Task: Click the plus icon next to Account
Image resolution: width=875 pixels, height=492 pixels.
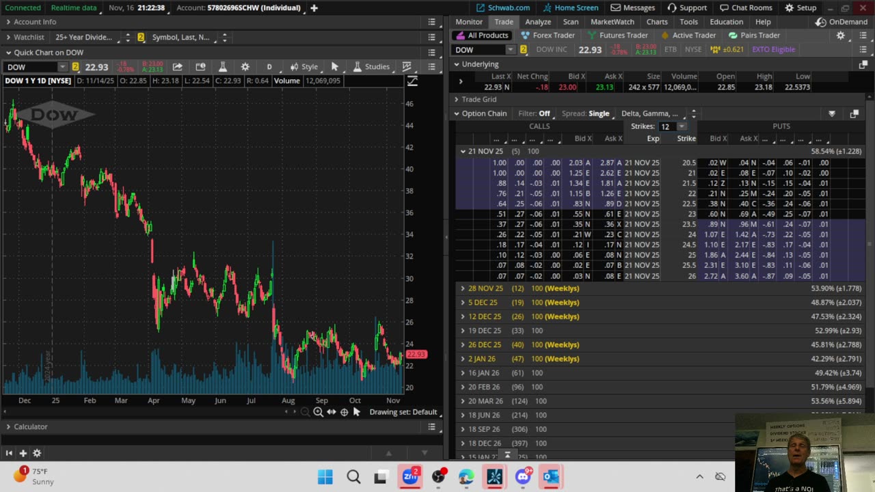Action: coord(314,8)
